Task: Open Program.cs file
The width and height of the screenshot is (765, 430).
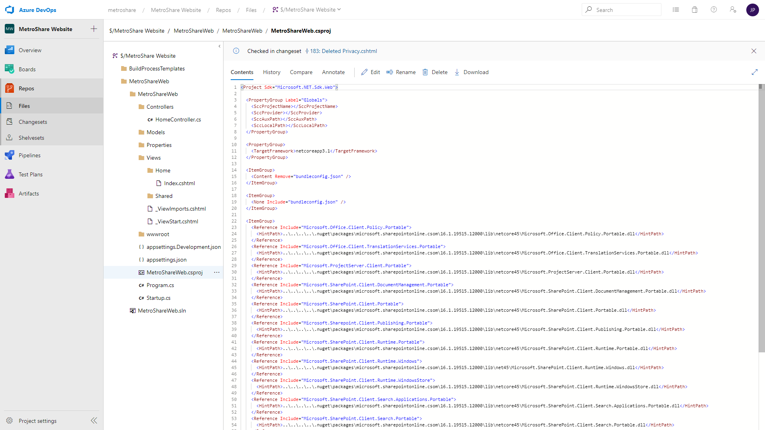Action: pyautogui.click(x=160, y=285)
